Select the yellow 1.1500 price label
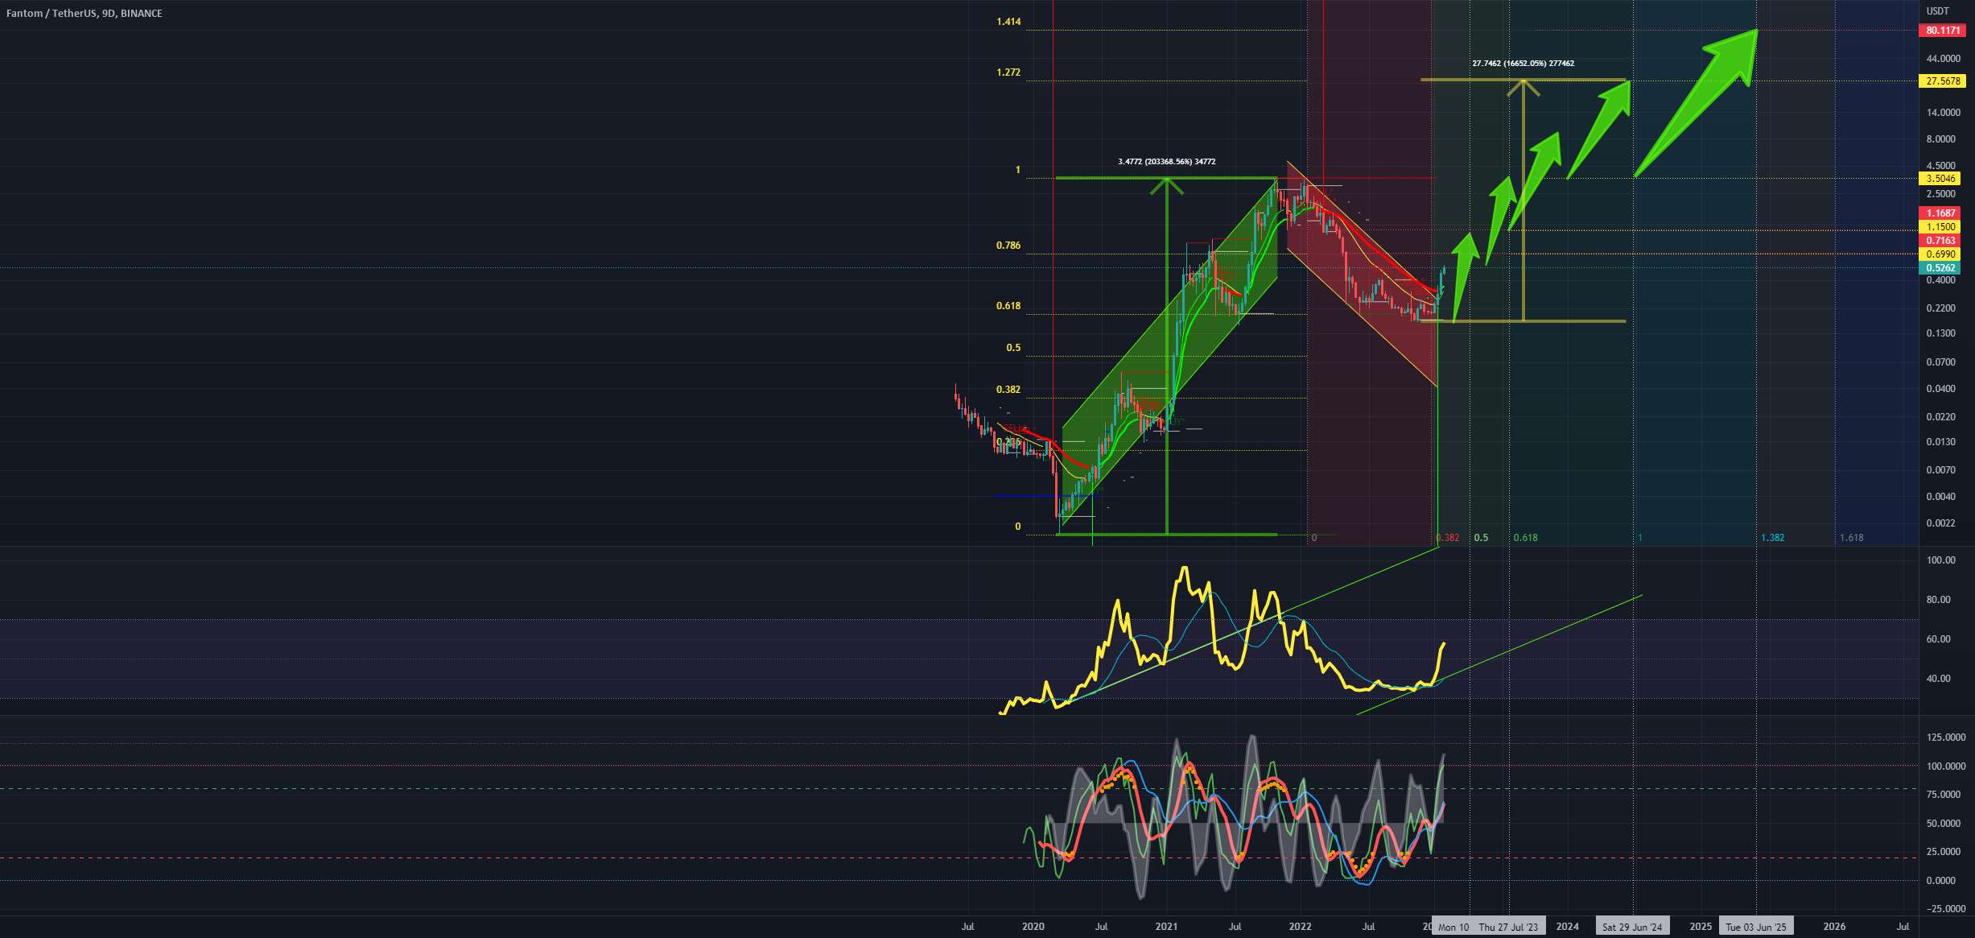Viewport: 1975px width, 938px height. [1942, 227]
